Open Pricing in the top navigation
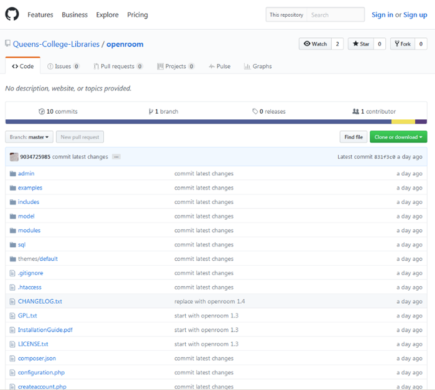This screenshot has height=390, width=435. [137, 15]
